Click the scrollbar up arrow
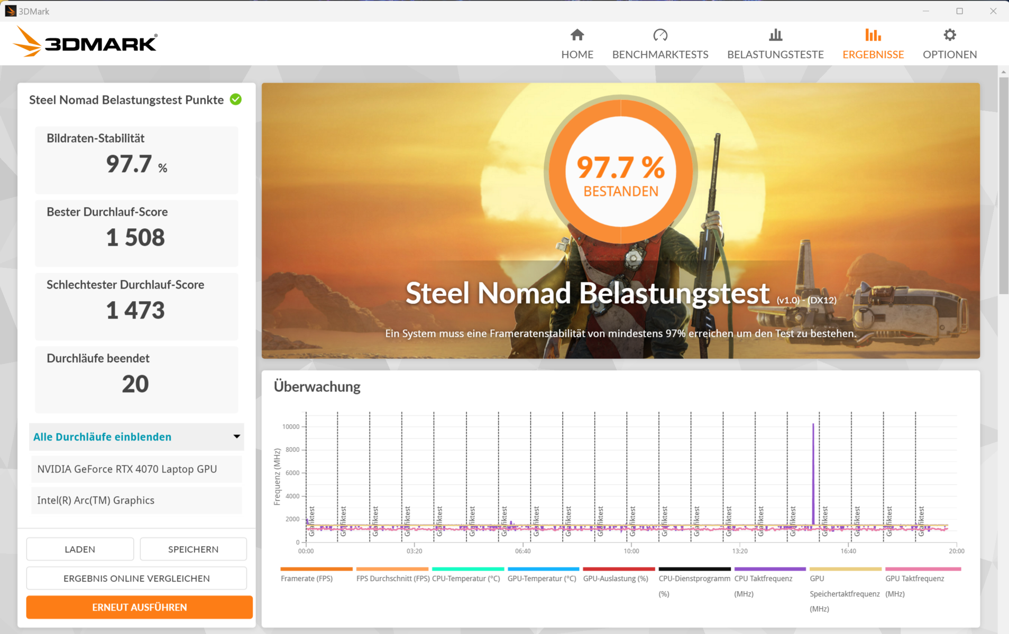 coord(1003,71)
